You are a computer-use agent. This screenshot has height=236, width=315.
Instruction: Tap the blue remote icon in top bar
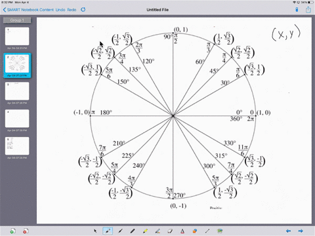point(297,10)
